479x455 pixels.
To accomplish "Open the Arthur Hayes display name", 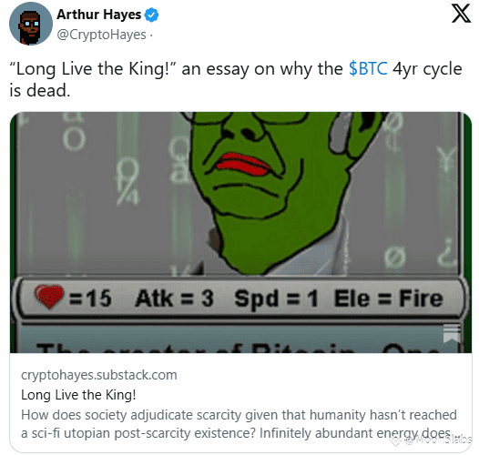I will click(98, 15).
